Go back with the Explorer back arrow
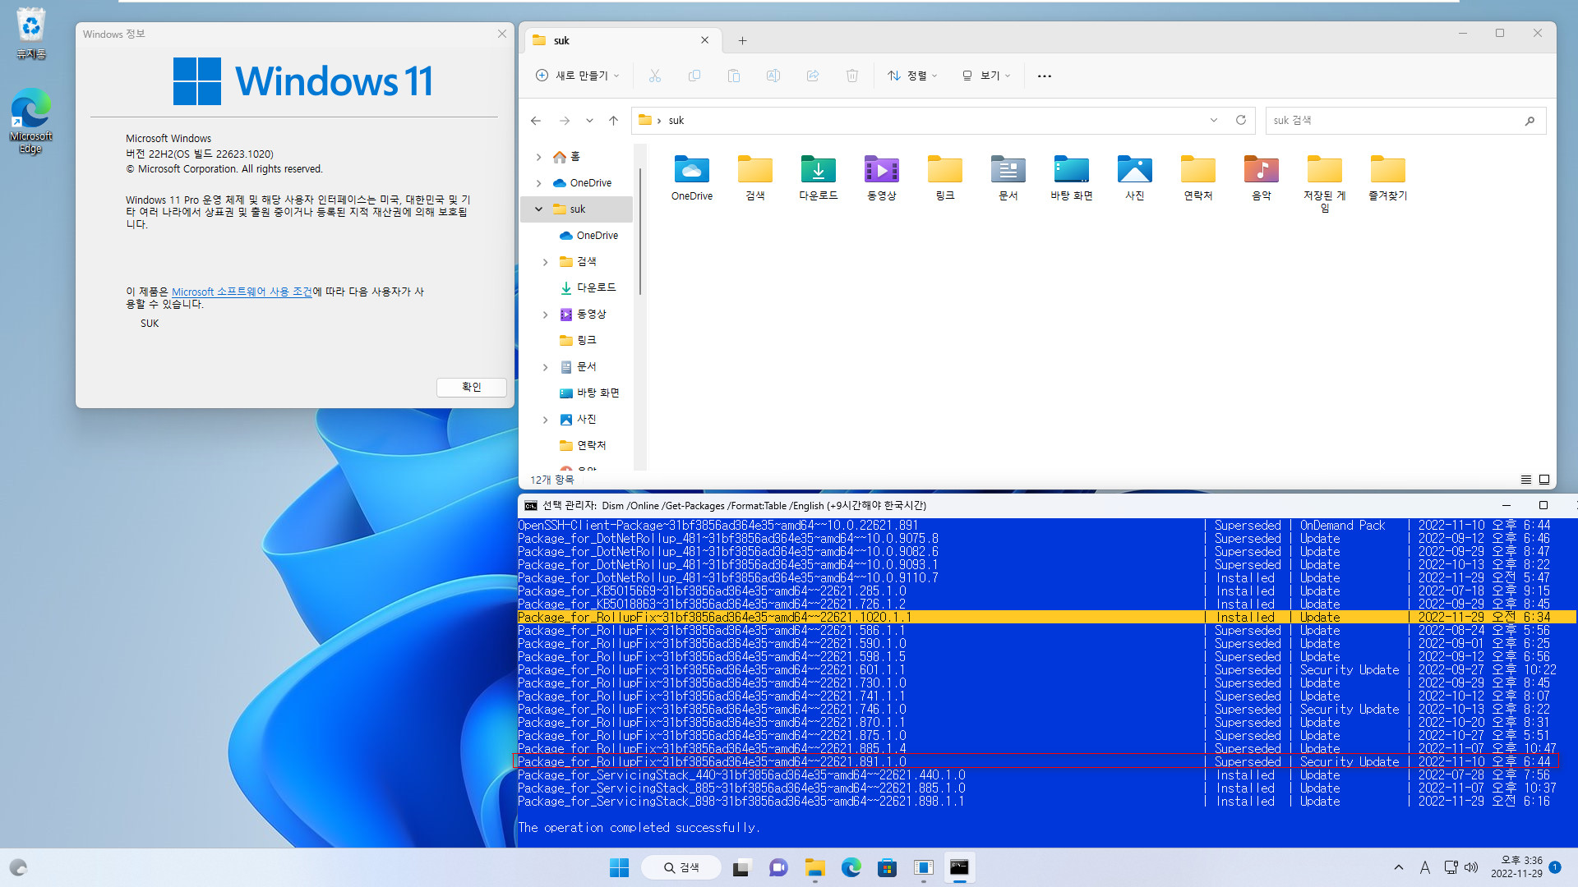 click(536, 121)
